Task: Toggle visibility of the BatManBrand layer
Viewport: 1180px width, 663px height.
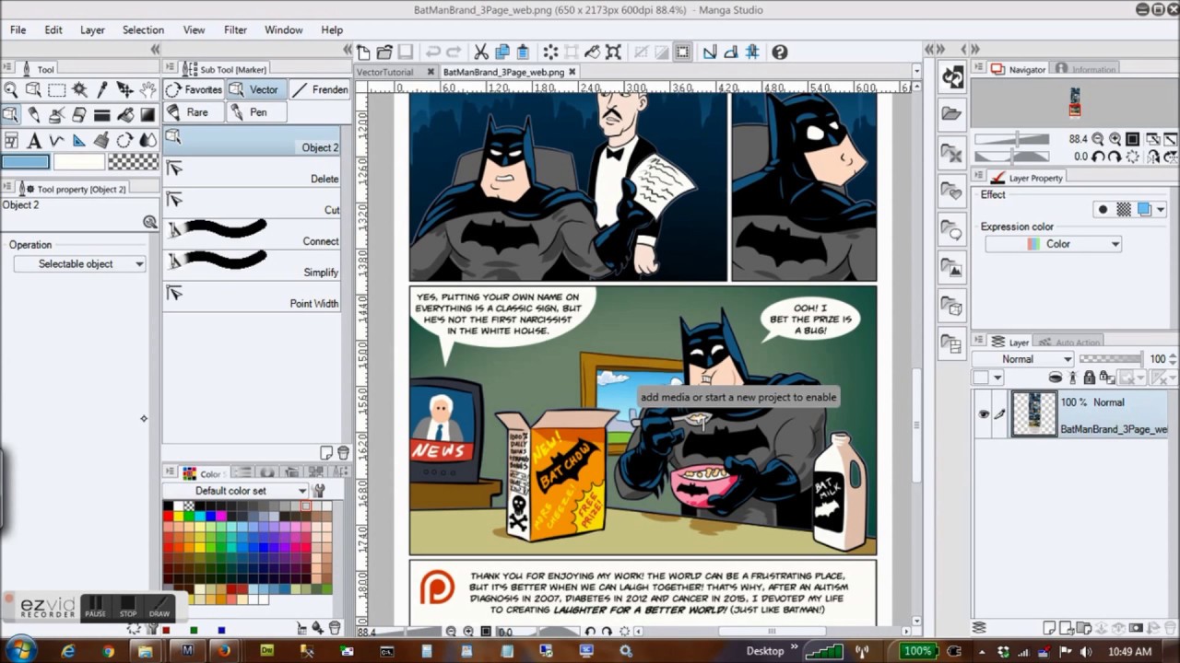Action: click(x=983, y=414)
